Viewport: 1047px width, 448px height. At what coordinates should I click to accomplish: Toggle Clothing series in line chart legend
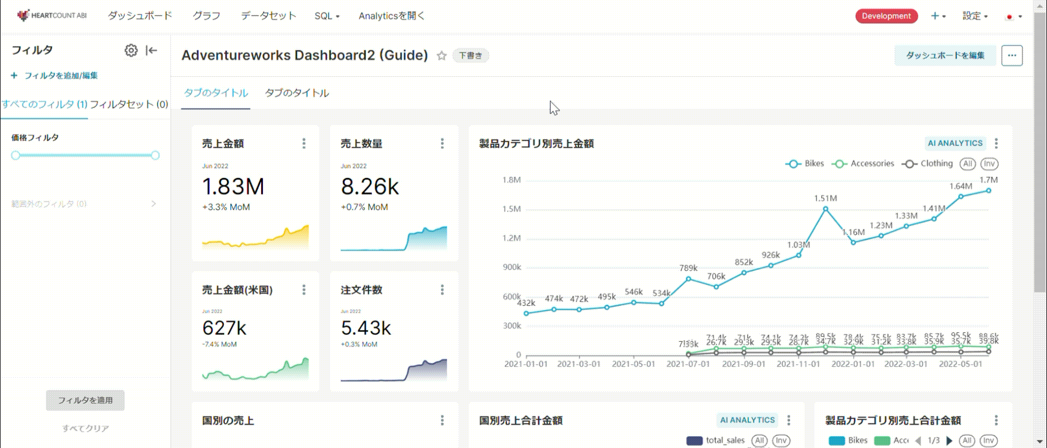tap(927, 164)
